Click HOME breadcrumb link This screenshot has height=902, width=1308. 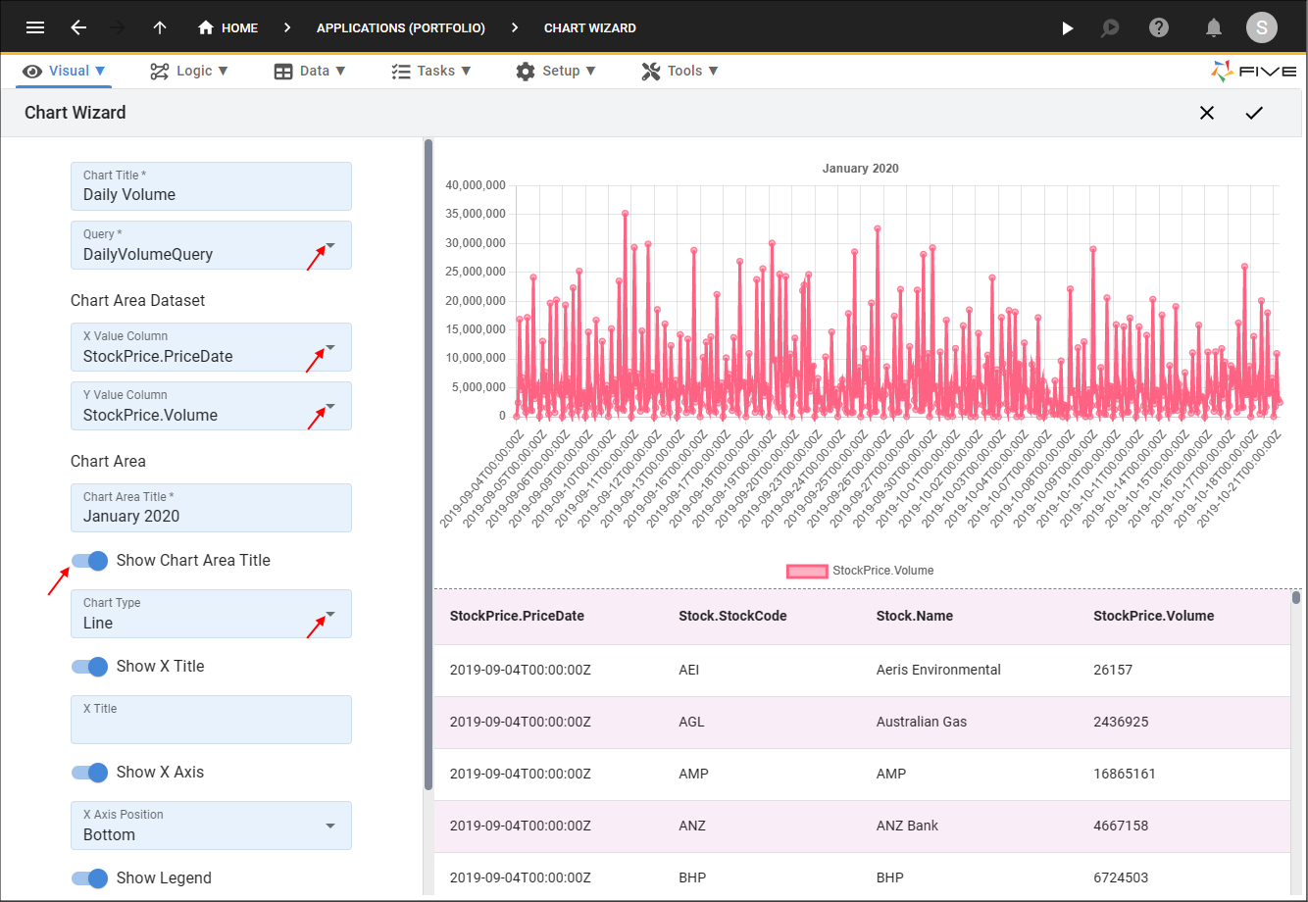point(239,28)
